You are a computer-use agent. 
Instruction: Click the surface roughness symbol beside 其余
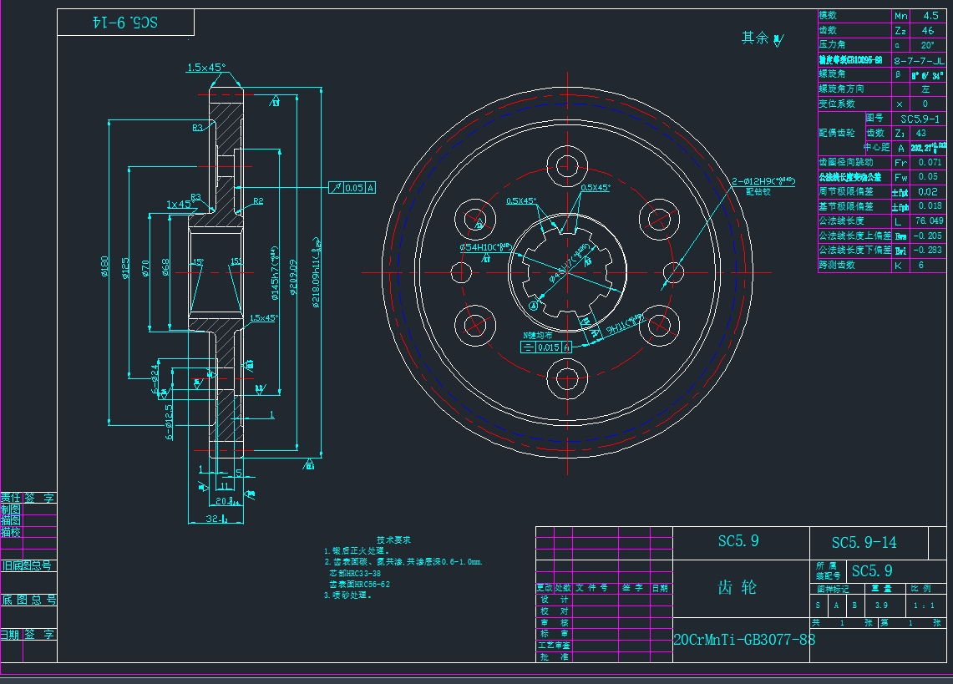(778, 39)
